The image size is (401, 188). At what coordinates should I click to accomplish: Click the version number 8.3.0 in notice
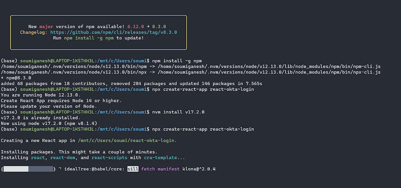[159, 27]
